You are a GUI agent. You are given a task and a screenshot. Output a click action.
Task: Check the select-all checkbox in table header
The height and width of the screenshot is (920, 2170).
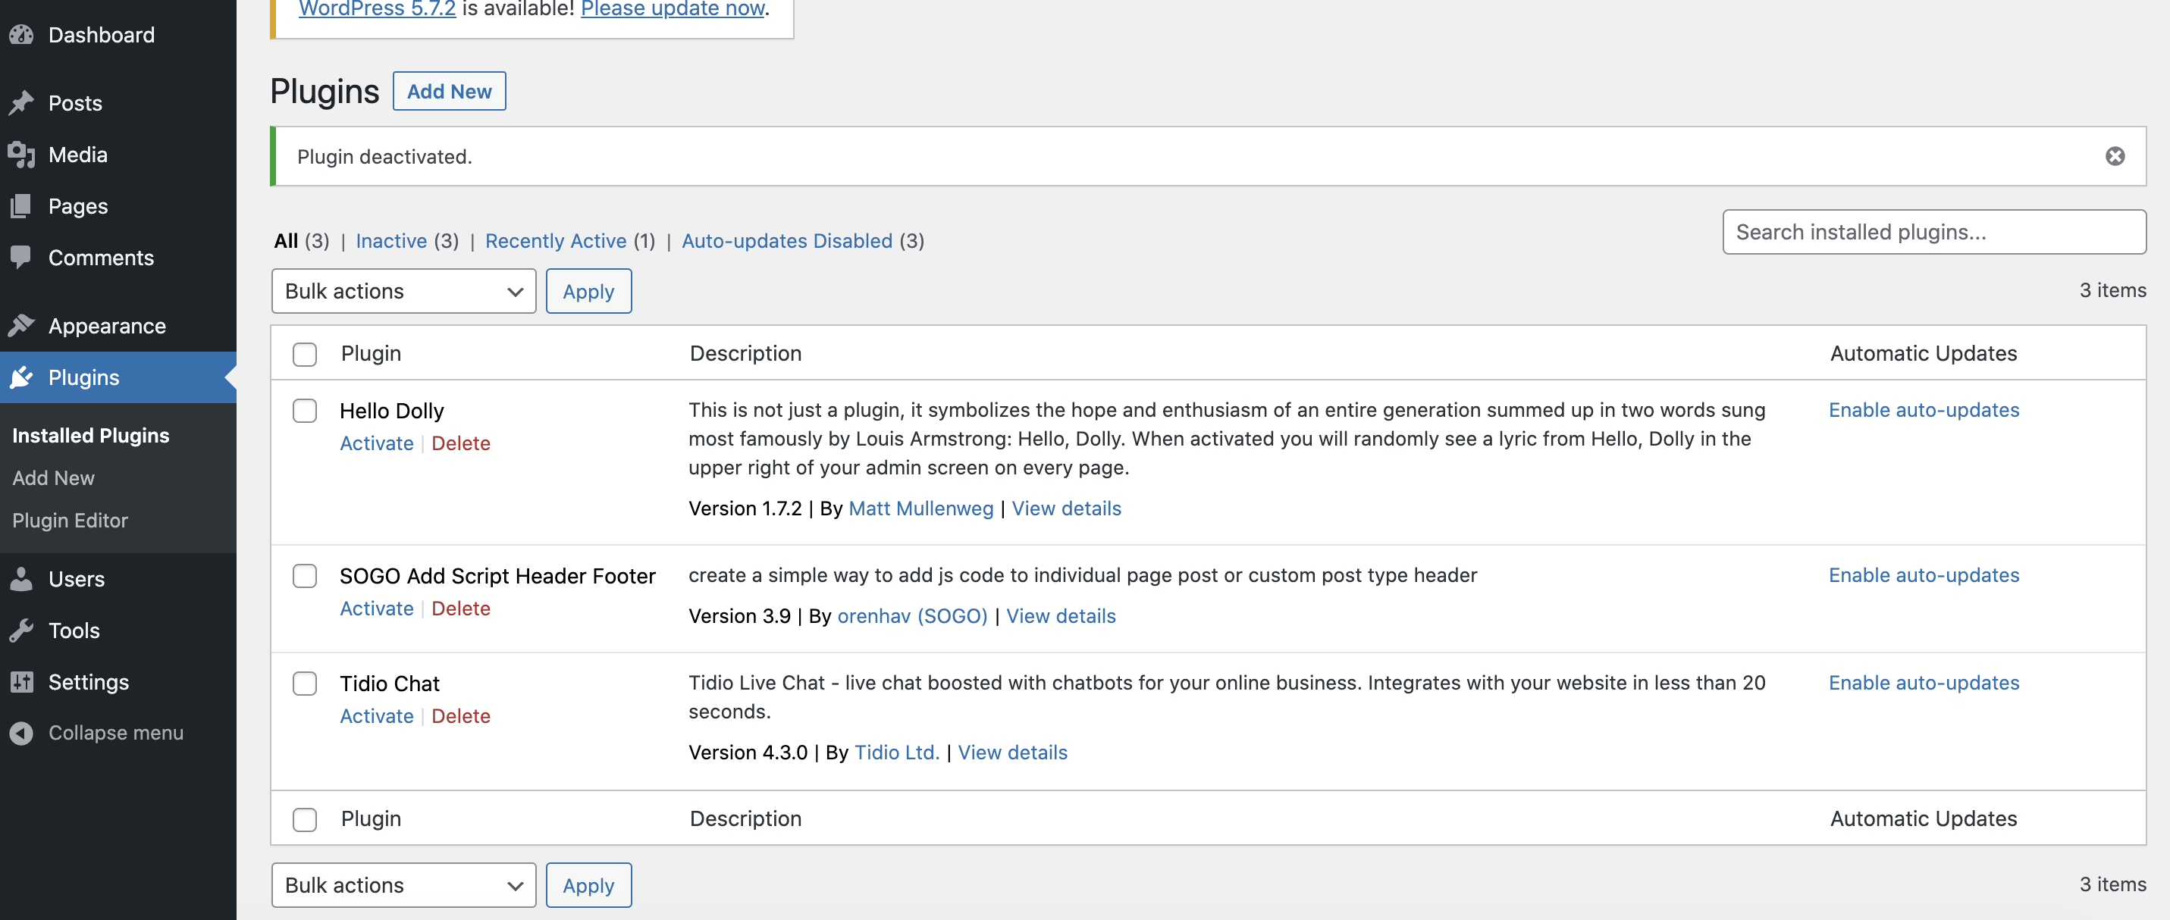point(305,355)
